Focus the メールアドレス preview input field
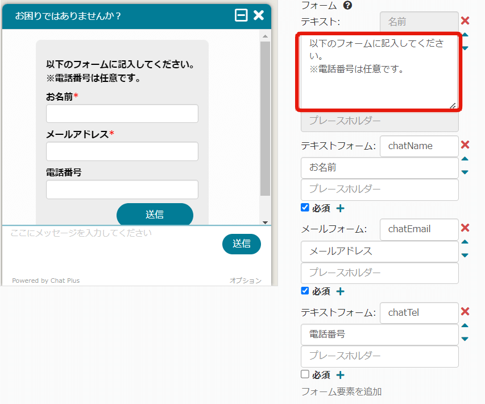 122,151
